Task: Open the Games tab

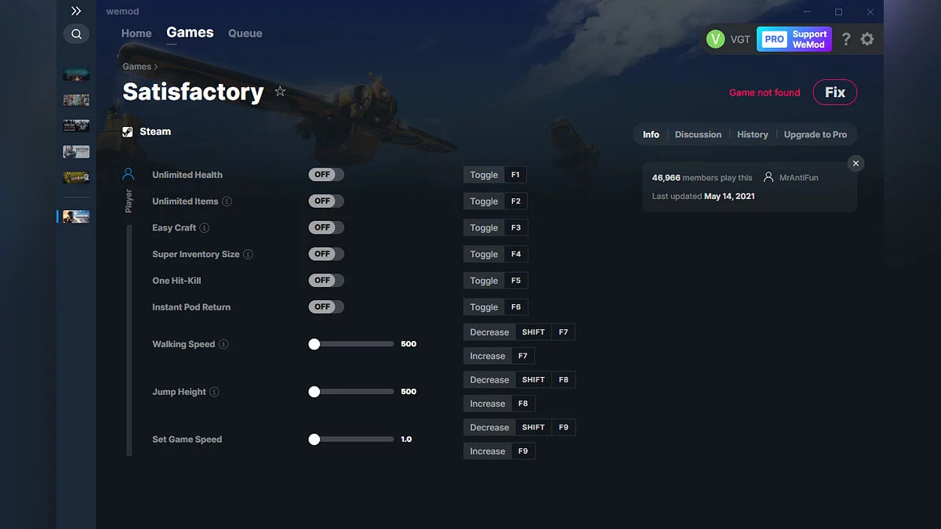Action: point(190,33)
